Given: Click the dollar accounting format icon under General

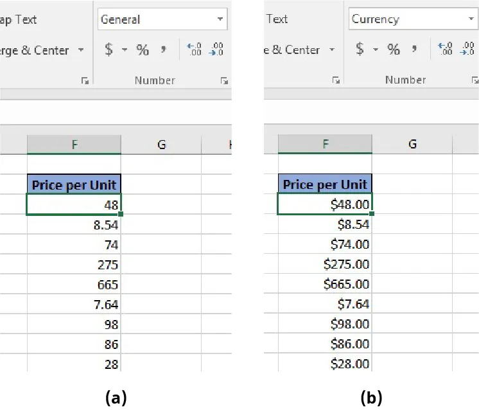Looking at the screenshot, I should tap(109, 50).
